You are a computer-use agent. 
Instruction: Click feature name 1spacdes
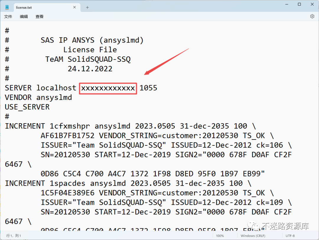point(67,184)
